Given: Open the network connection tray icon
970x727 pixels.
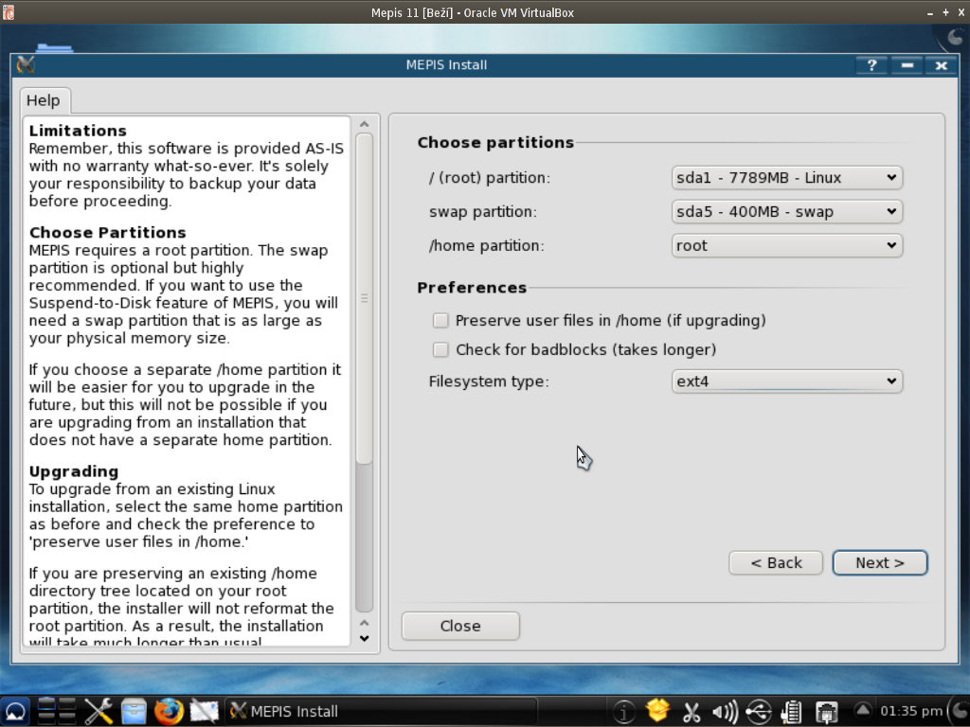Looking at the screenshot, I should (826, 712).
